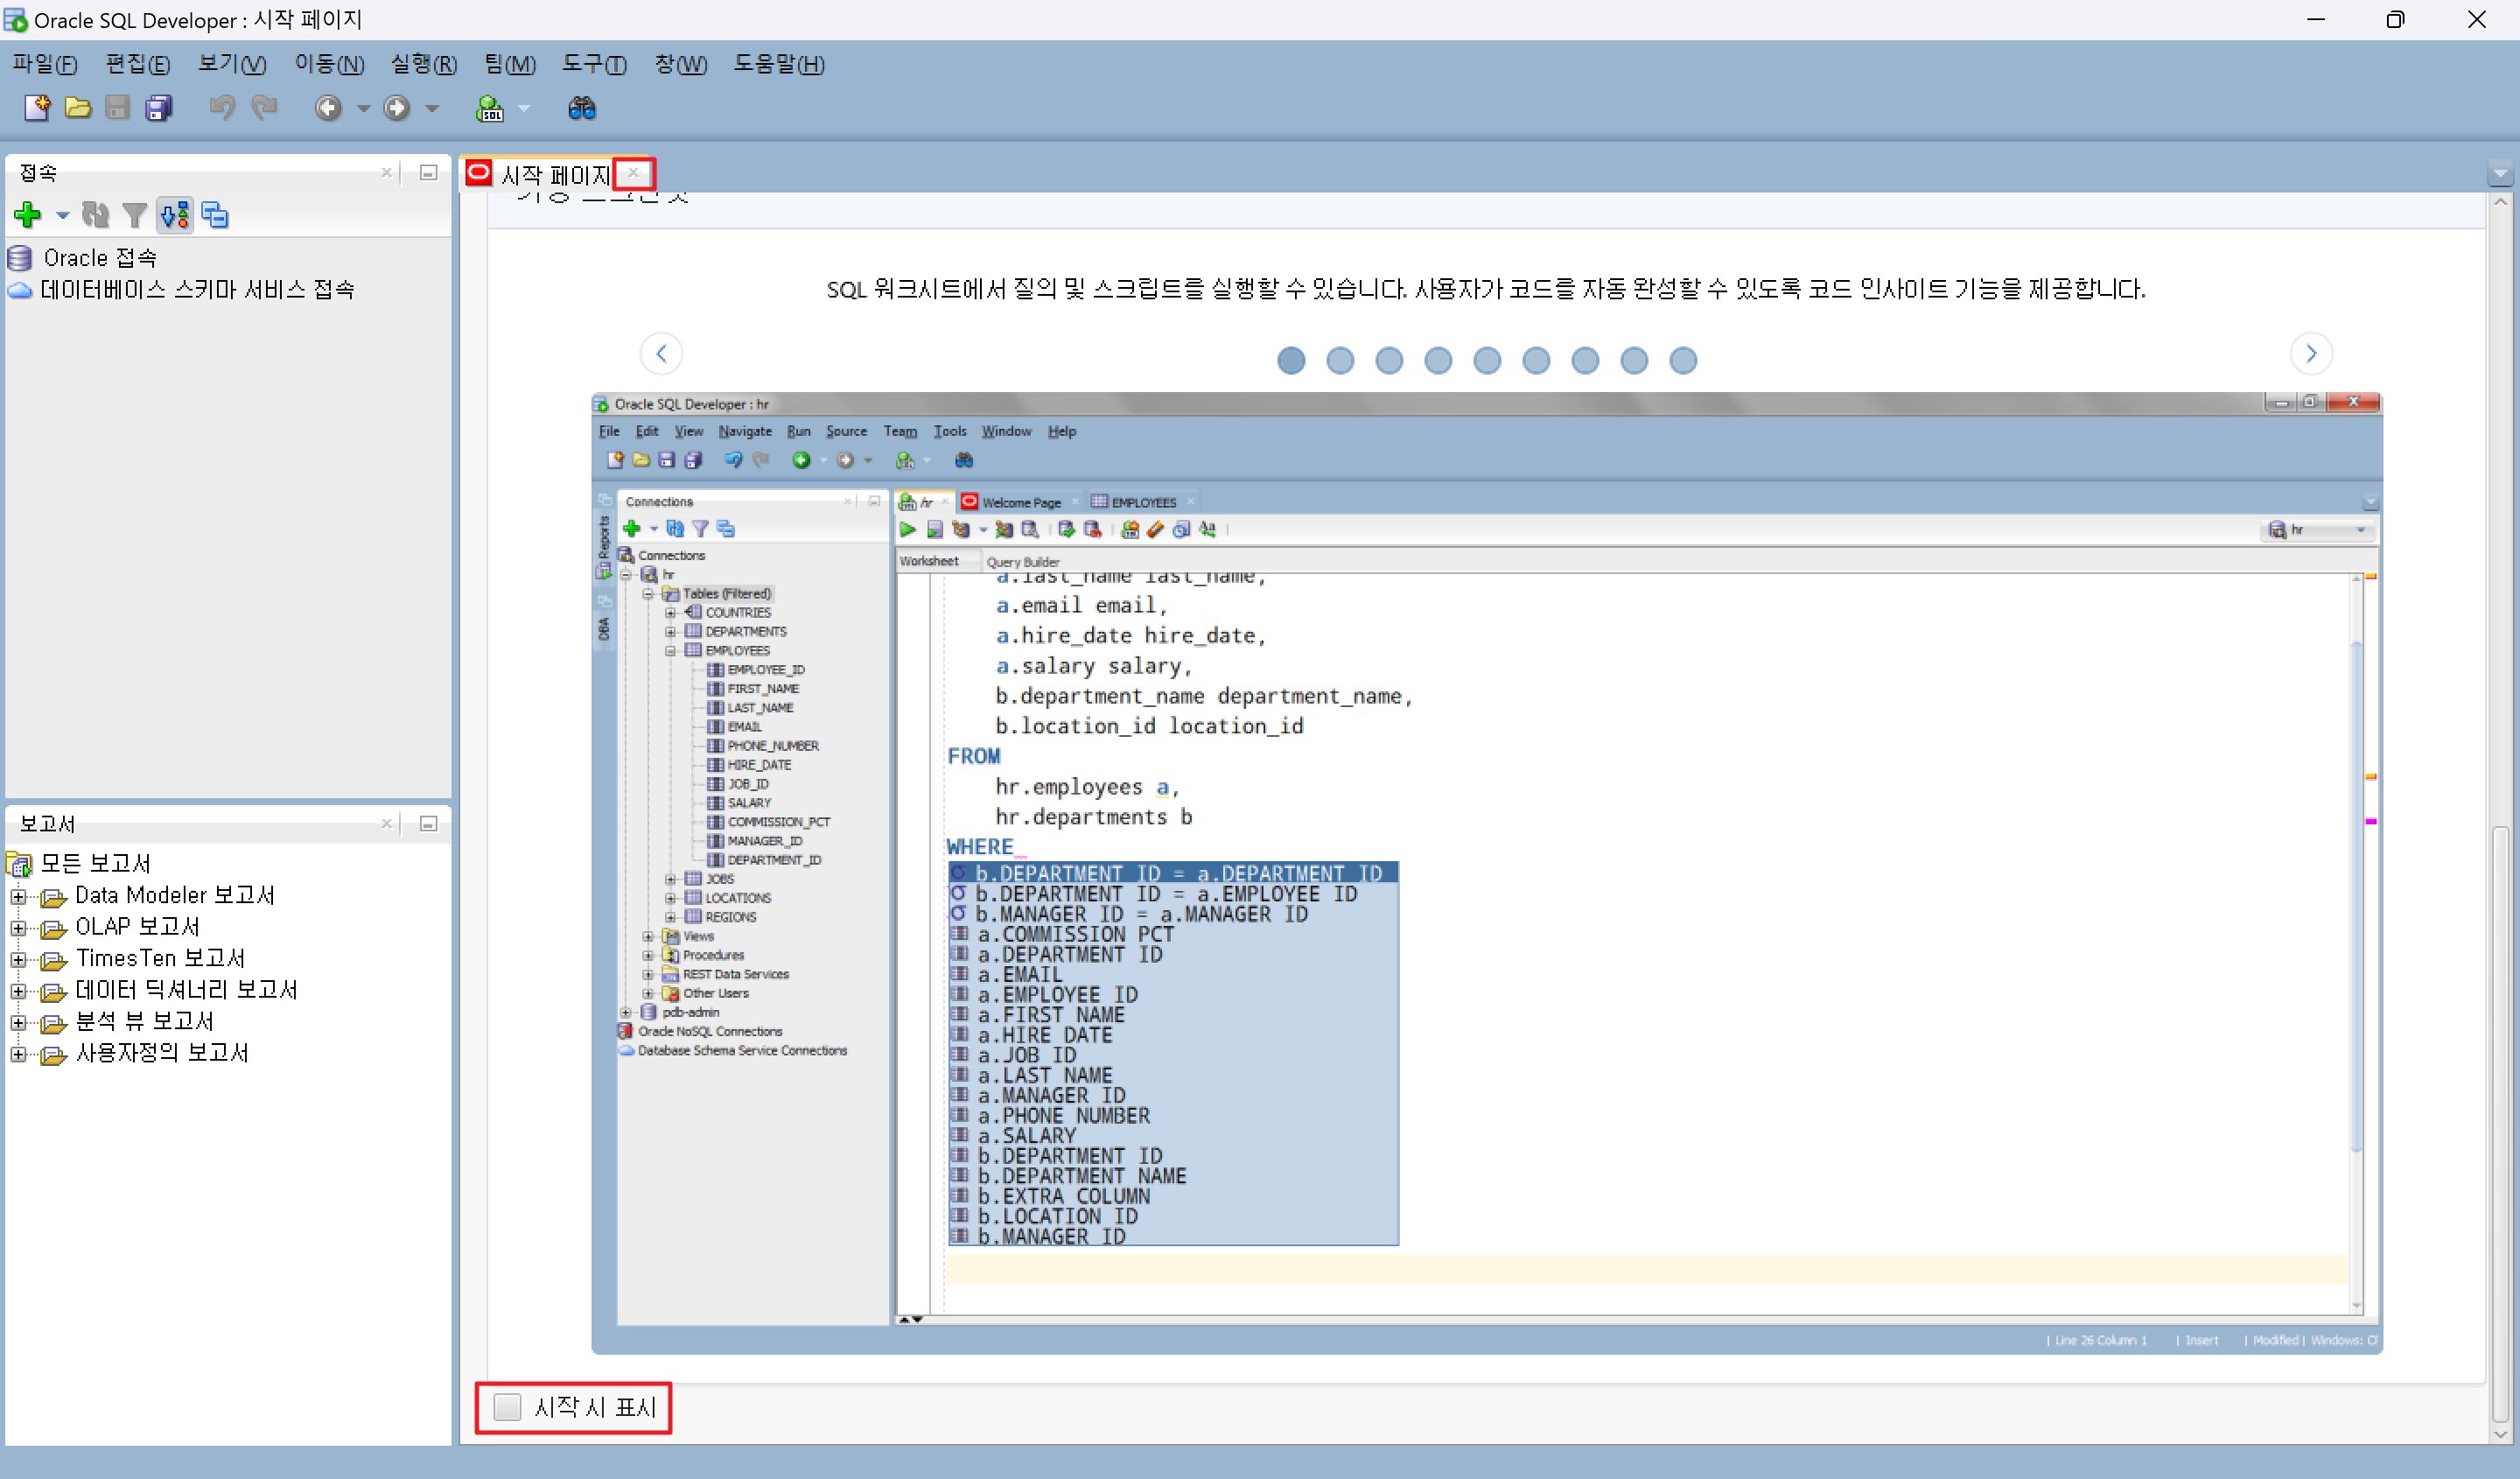This screenshot has width=2520, height=1479.
Task: Select 모든 보고서 root node
Action: [95, 863]
